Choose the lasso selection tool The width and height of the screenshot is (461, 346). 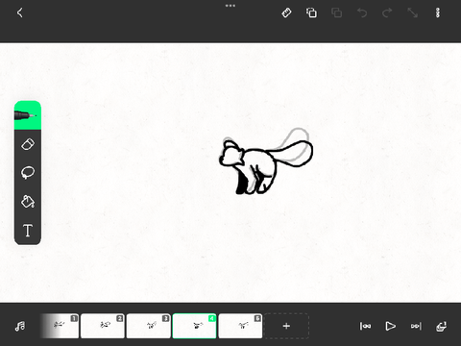click(x=28, y=173)
